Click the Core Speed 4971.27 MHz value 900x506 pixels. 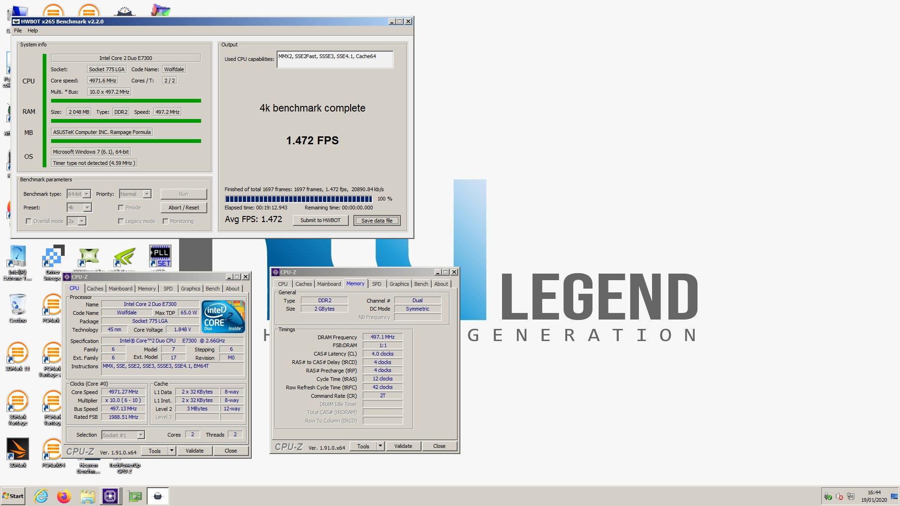pos(123,392)
